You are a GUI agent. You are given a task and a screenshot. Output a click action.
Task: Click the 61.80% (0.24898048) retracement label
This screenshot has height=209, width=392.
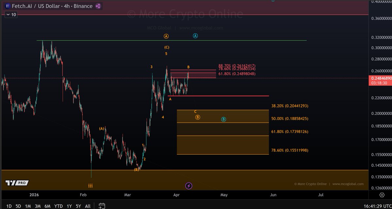tap(237, 74)
